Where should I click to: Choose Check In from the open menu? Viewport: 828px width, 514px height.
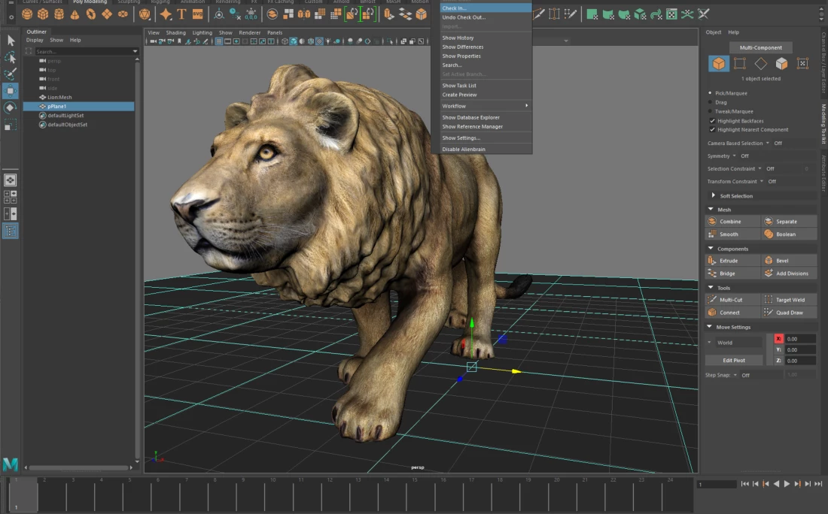pyautogui.click(x=455, y=8)
